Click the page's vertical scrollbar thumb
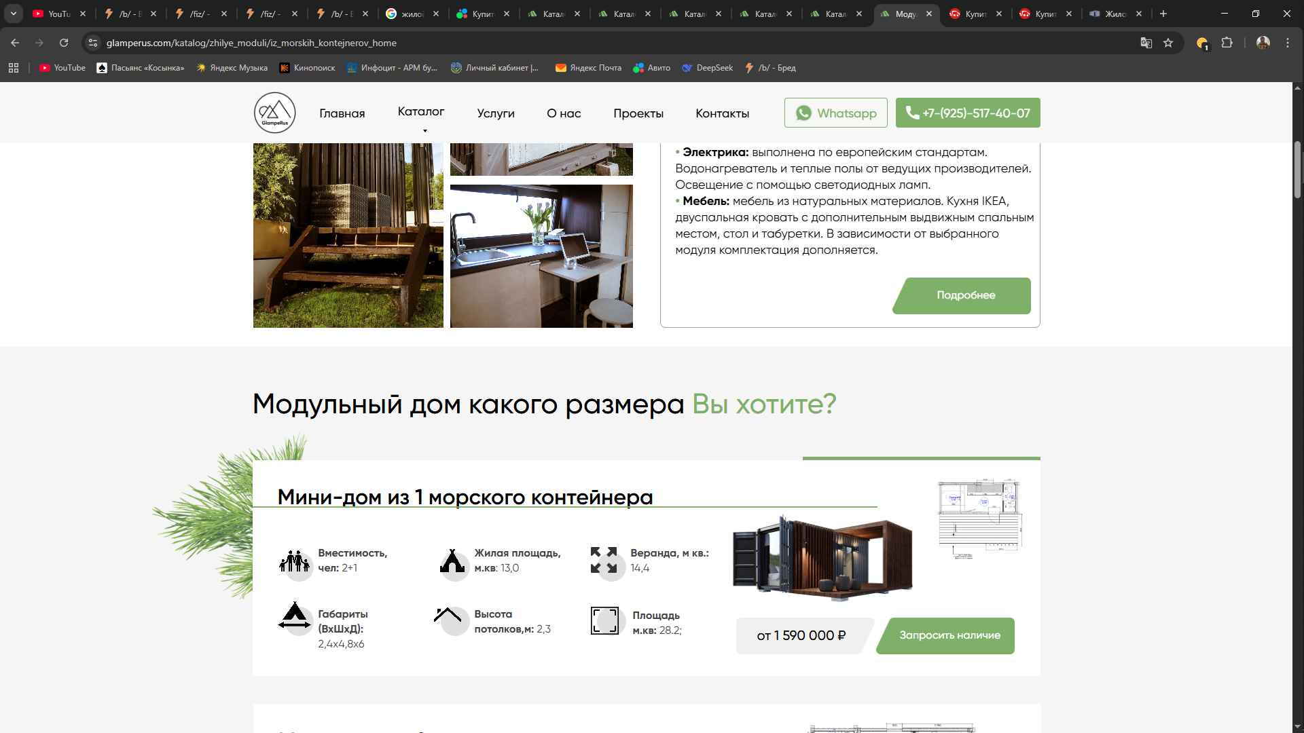 point(1297,170)
